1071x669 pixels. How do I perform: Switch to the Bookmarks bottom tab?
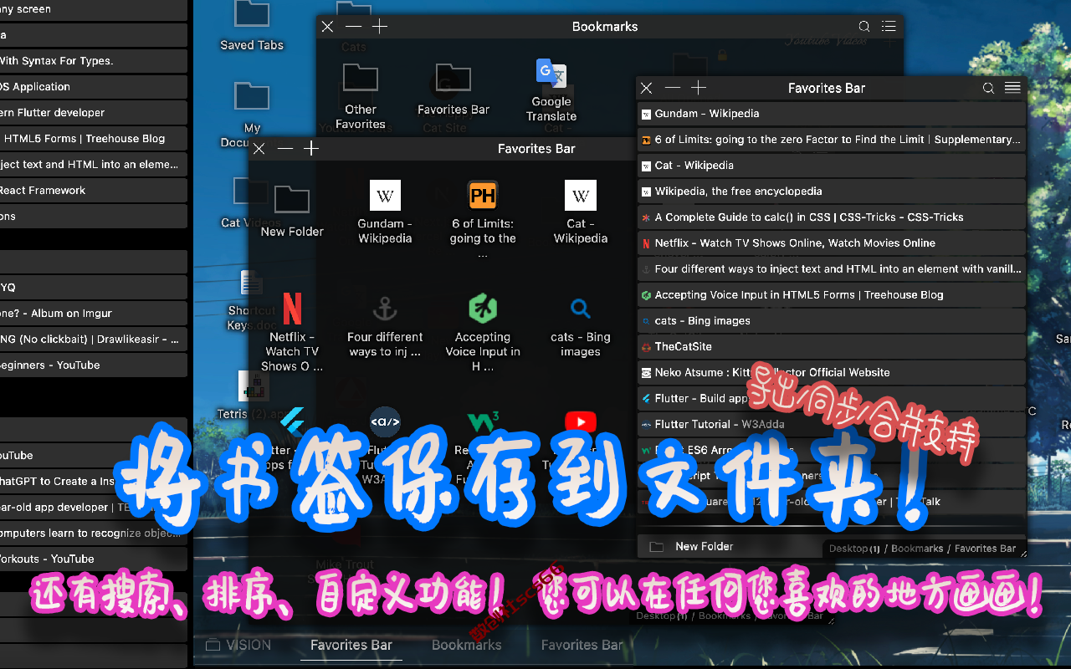click(467, 645)
